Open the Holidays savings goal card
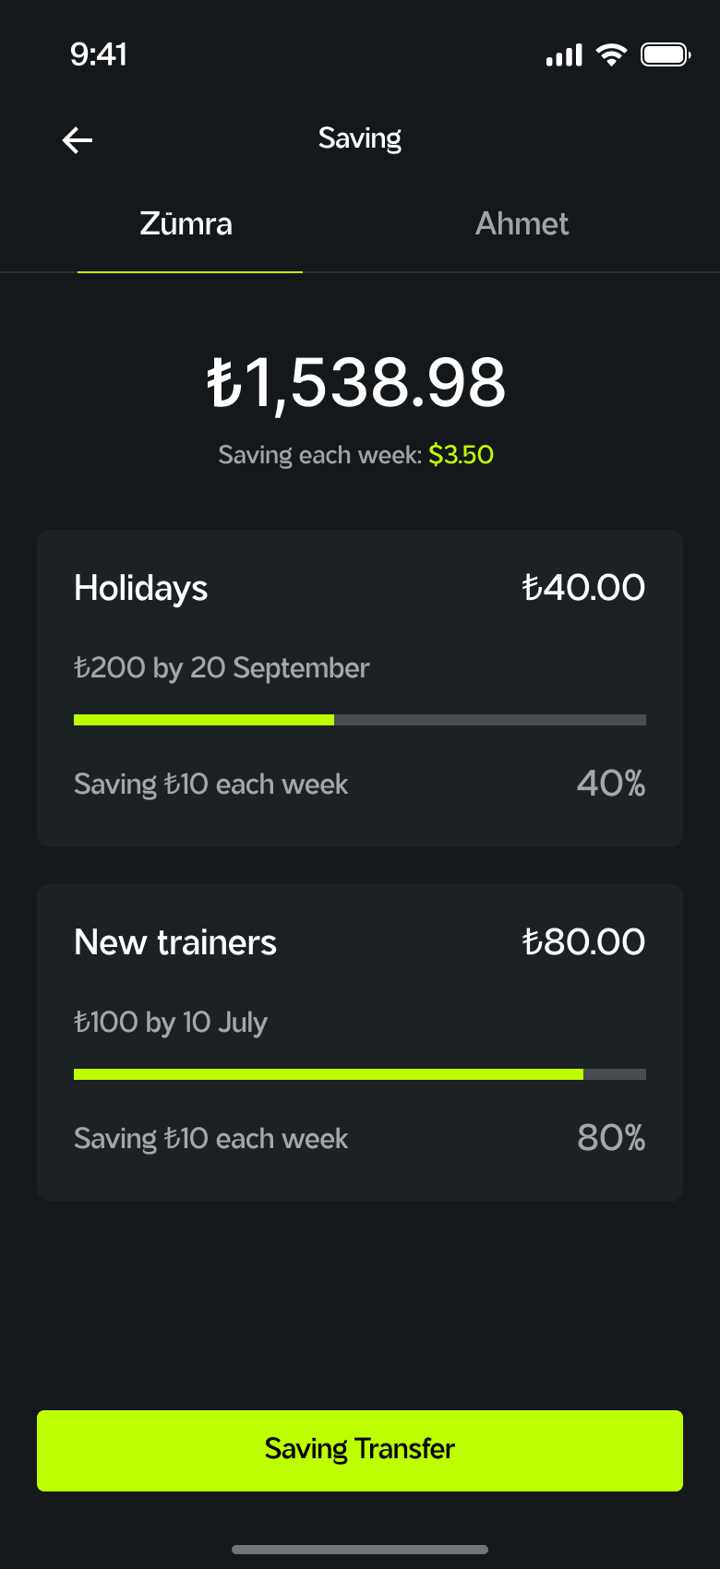 360,688
